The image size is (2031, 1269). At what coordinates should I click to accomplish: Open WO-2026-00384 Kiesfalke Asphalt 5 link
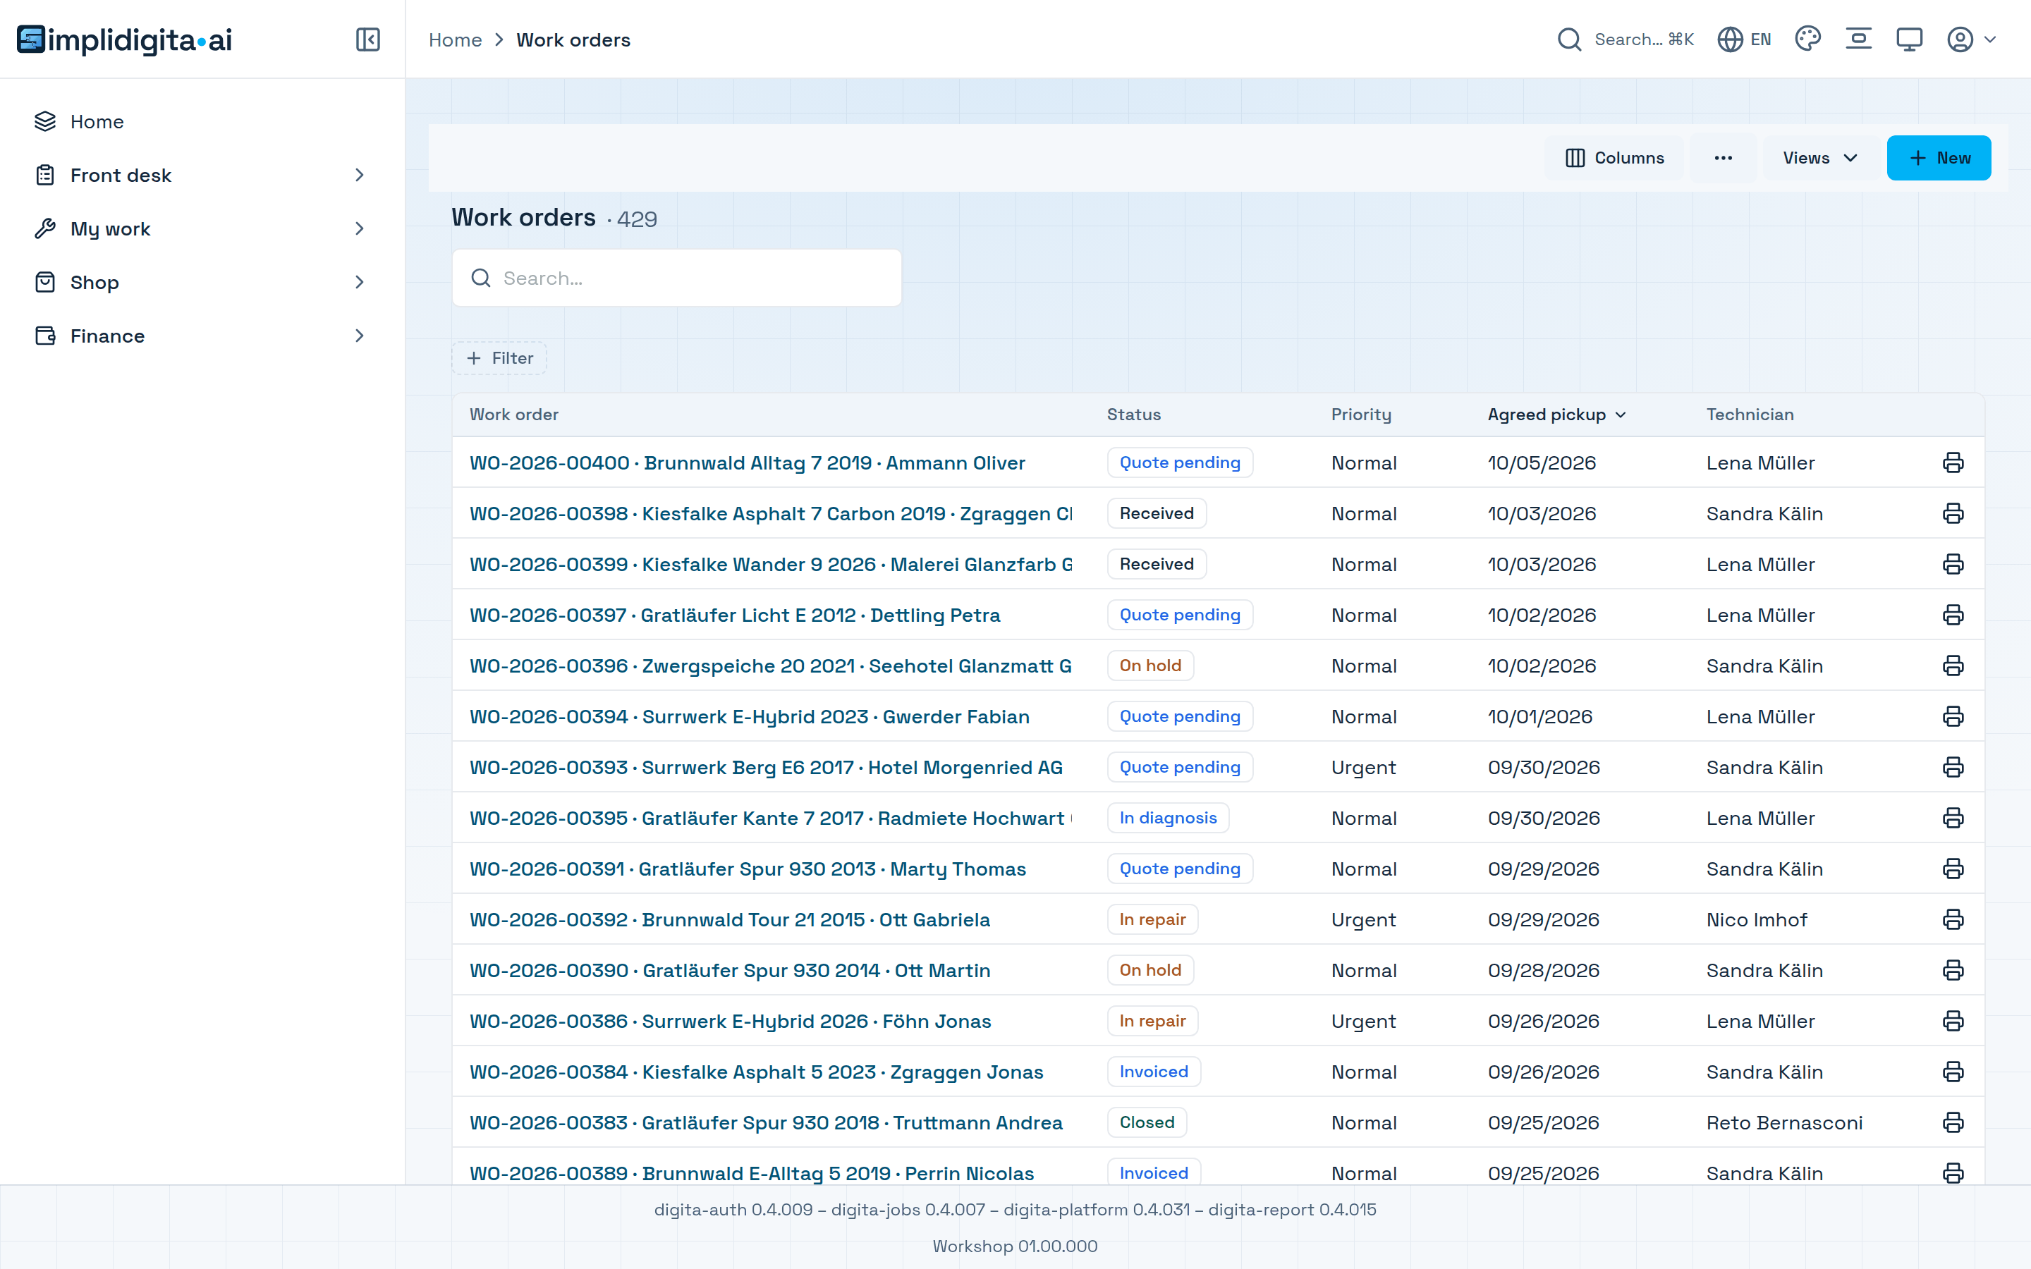(756, 1072)
